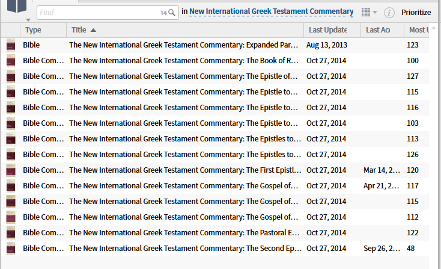Click the Sep 26 last accessed date
Image resolution: width=441 pixels, height=269 pixels.
(x=382, y=248)
